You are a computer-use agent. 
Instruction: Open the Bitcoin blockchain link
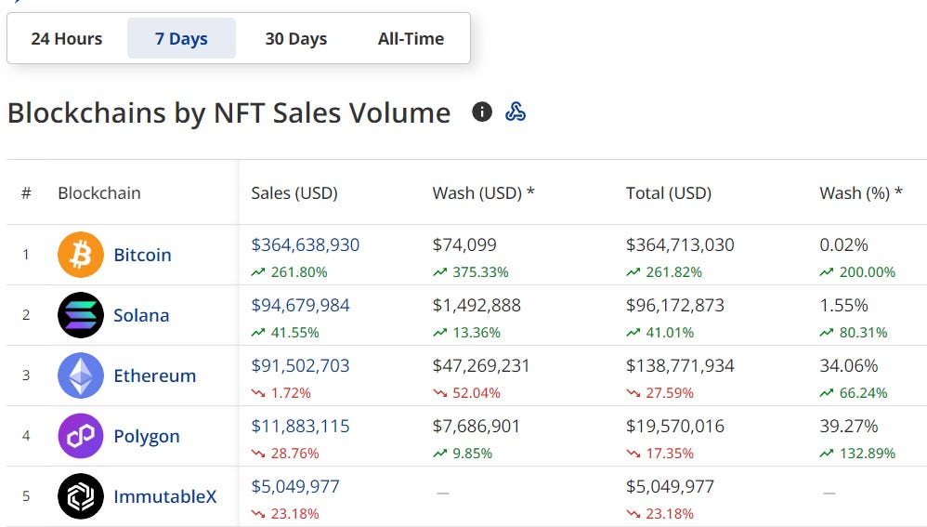pyautogui.click(x=142, y=255)
